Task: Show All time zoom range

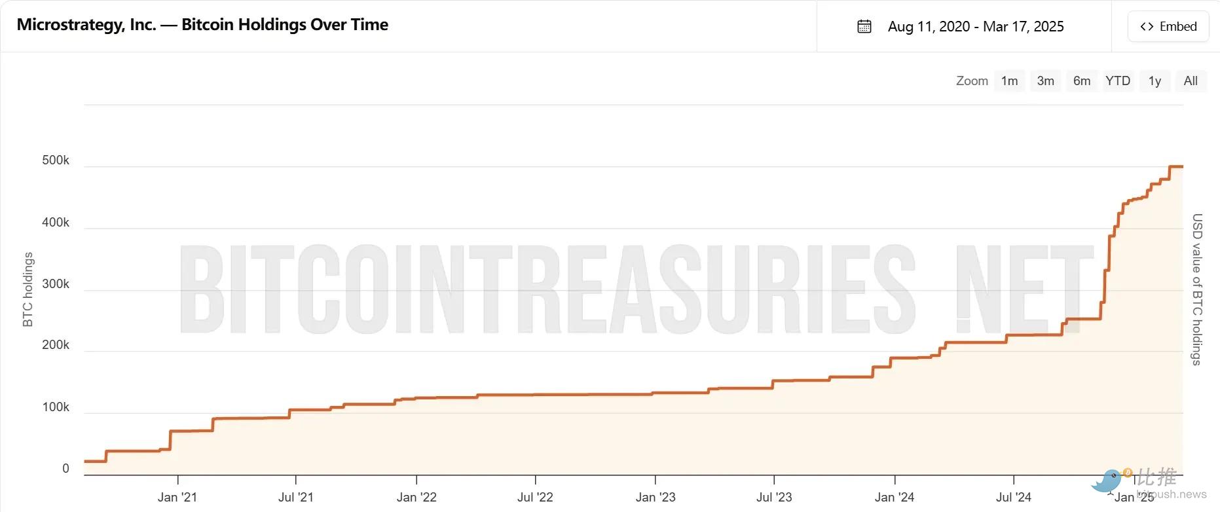Action: 1191,81
